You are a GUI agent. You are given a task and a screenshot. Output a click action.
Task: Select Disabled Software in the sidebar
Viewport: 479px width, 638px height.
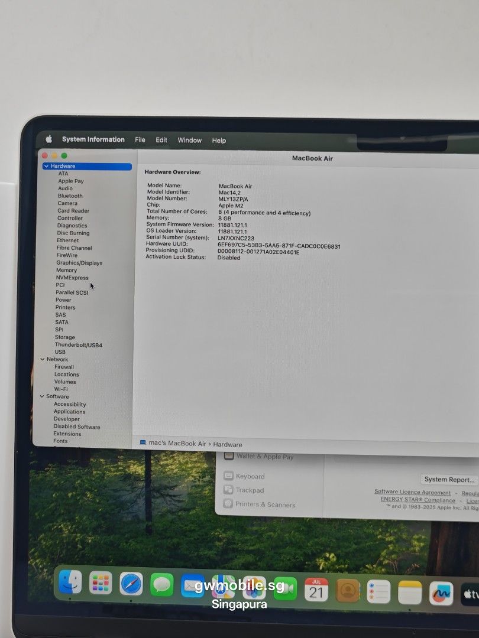pyautogui.click(x=76, y=427)
